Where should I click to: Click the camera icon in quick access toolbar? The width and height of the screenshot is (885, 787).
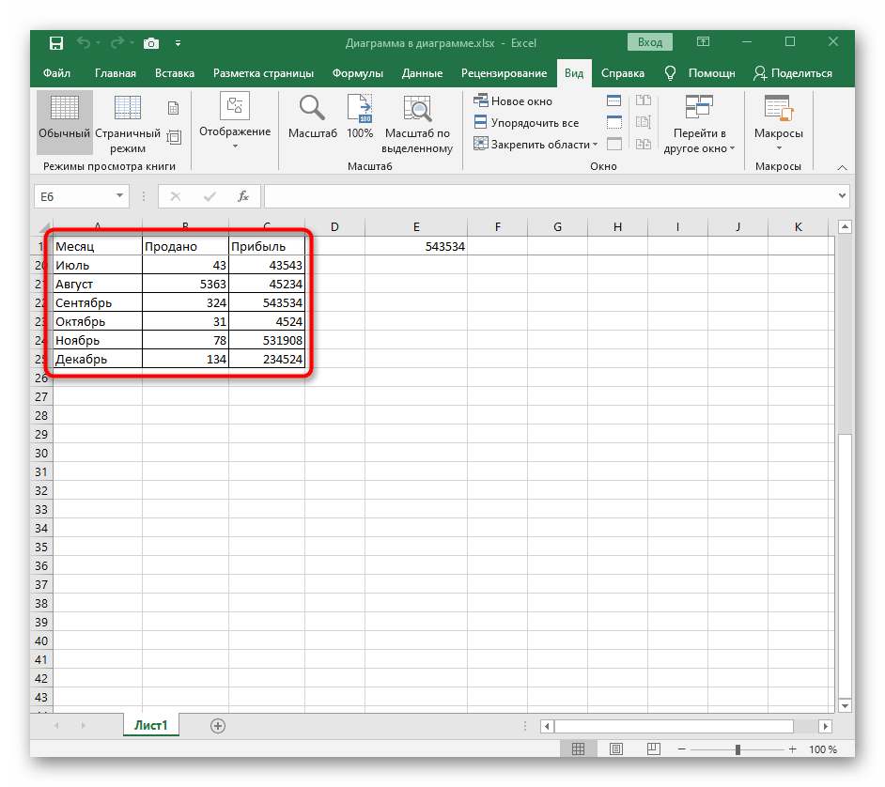click(x=150, y=43)
